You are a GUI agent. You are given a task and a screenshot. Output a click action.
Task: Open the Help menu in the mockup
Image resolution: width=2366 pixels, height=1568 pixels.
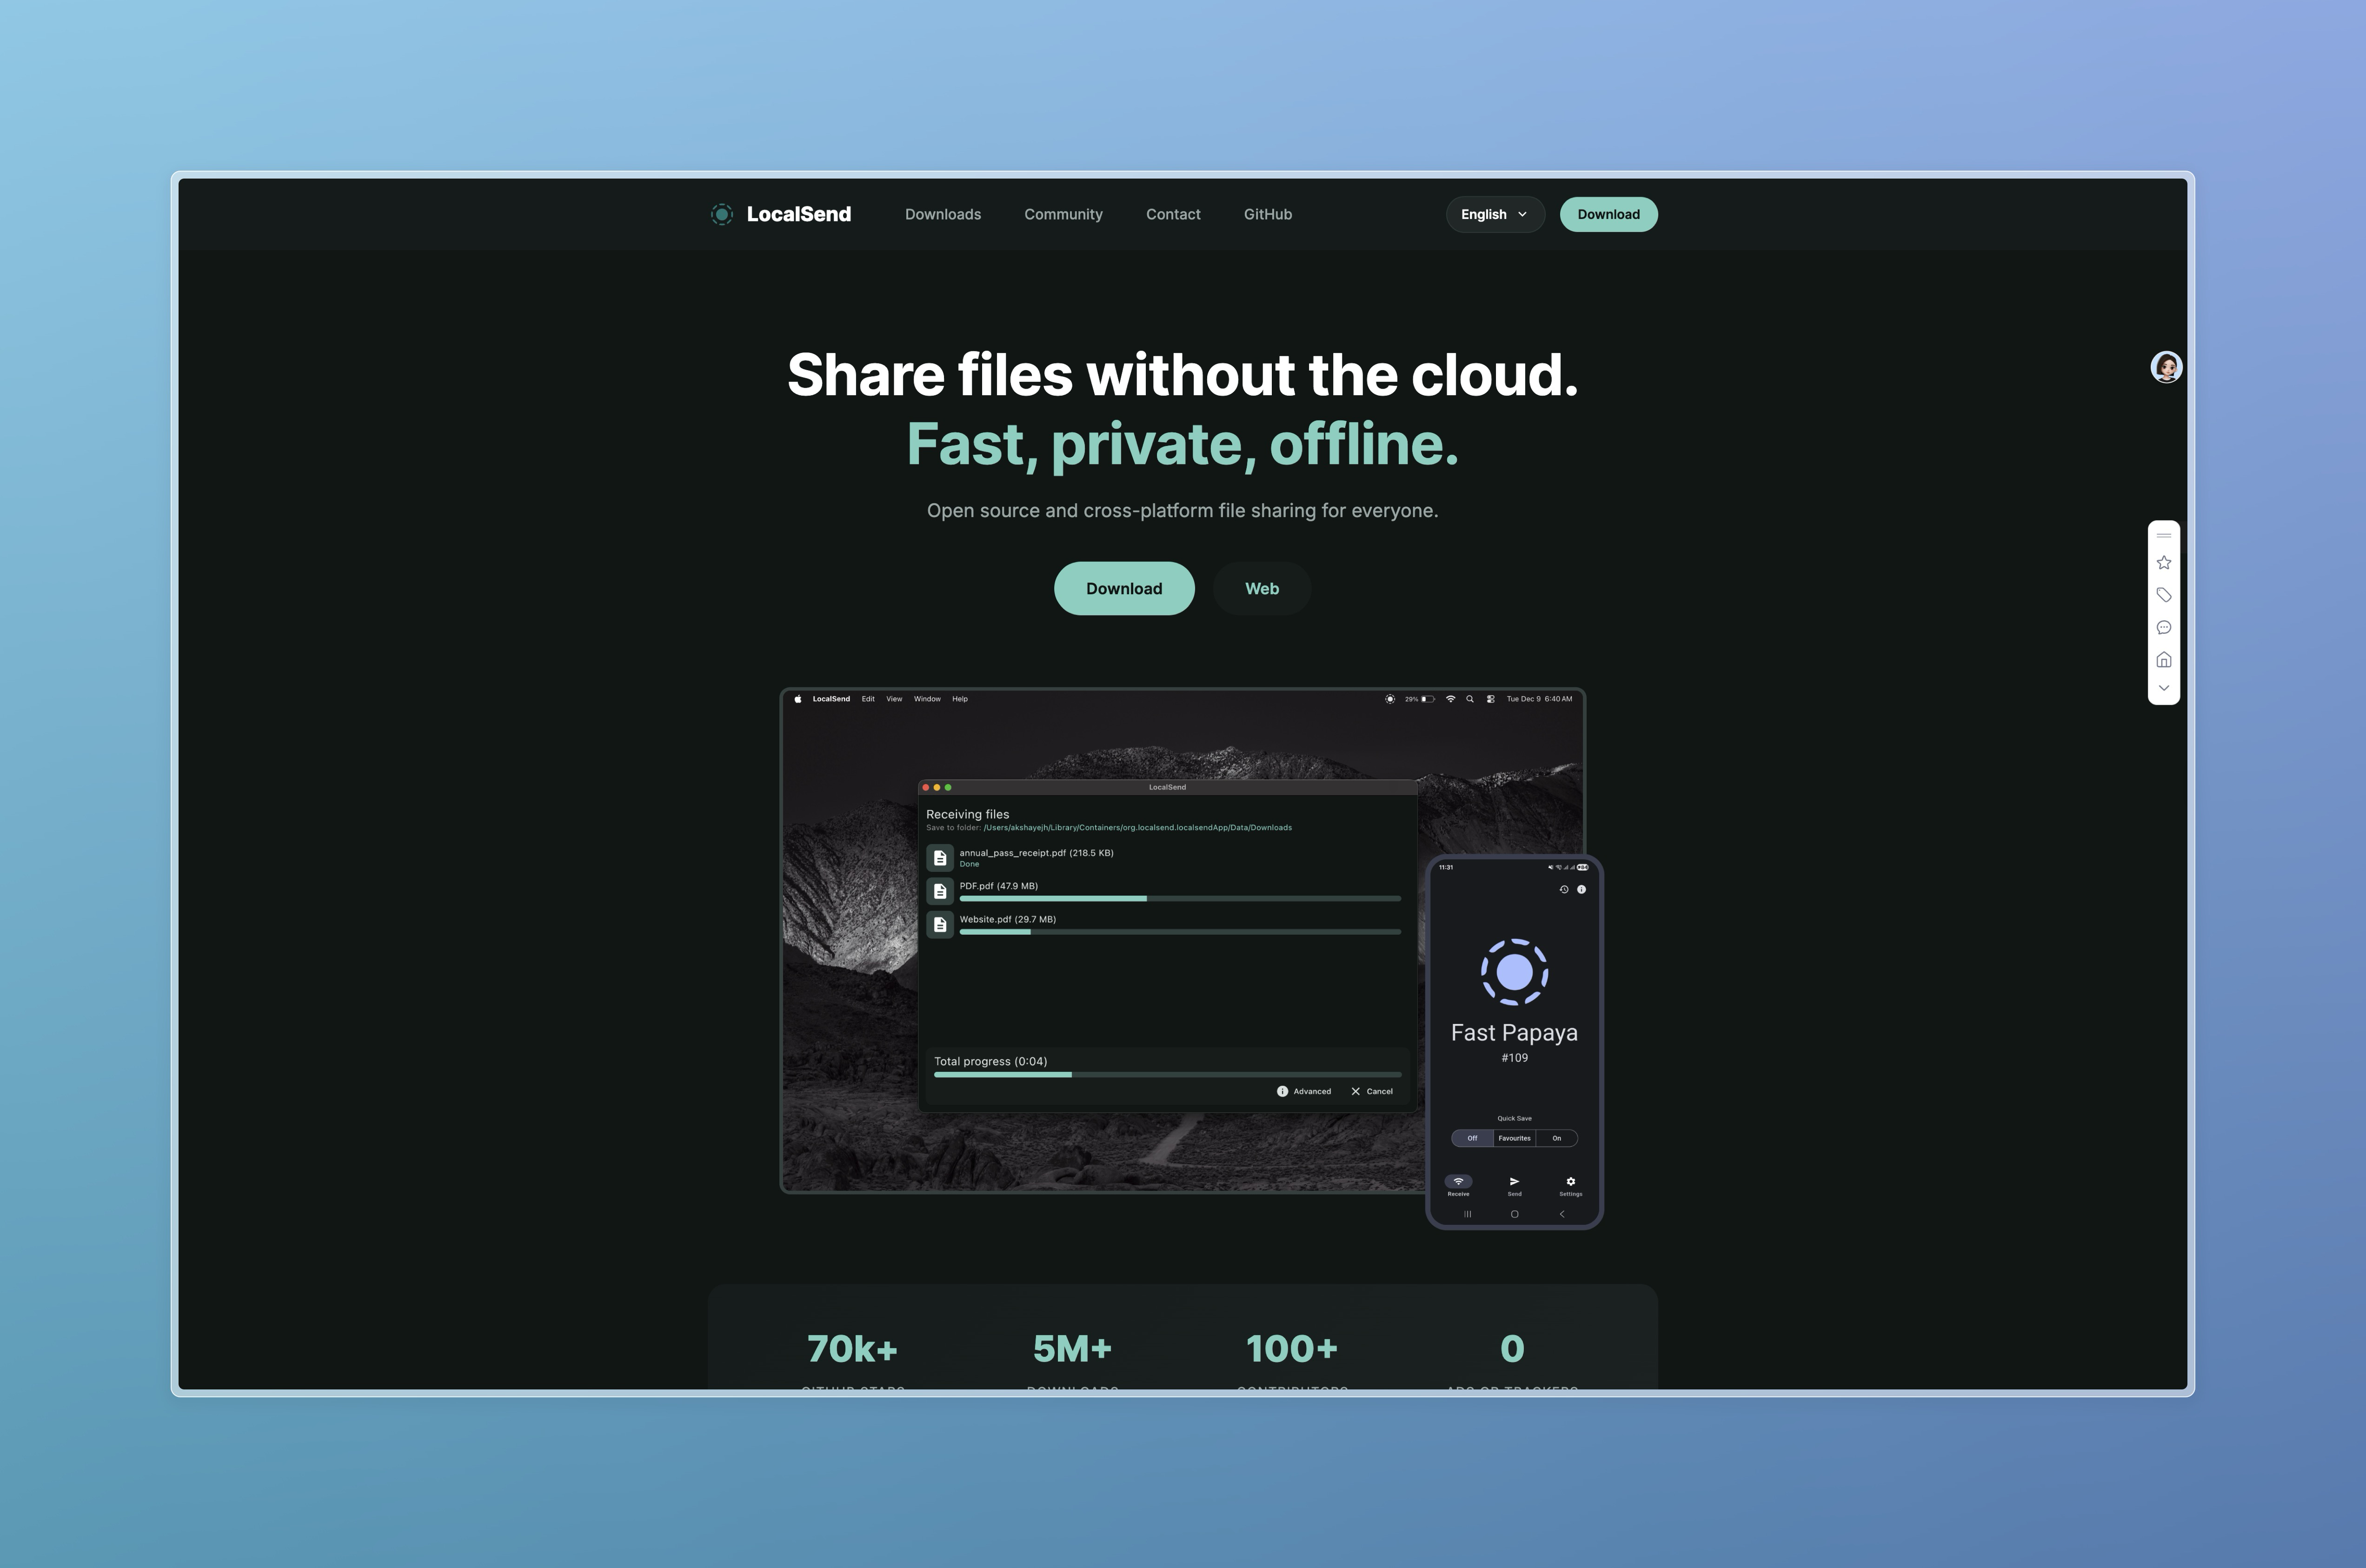[x=960, y=699]
